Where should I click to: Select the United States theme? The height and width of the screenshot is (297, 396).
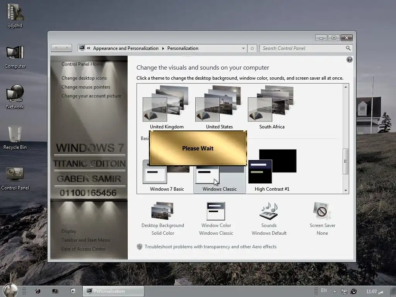(x=219, y=108)
